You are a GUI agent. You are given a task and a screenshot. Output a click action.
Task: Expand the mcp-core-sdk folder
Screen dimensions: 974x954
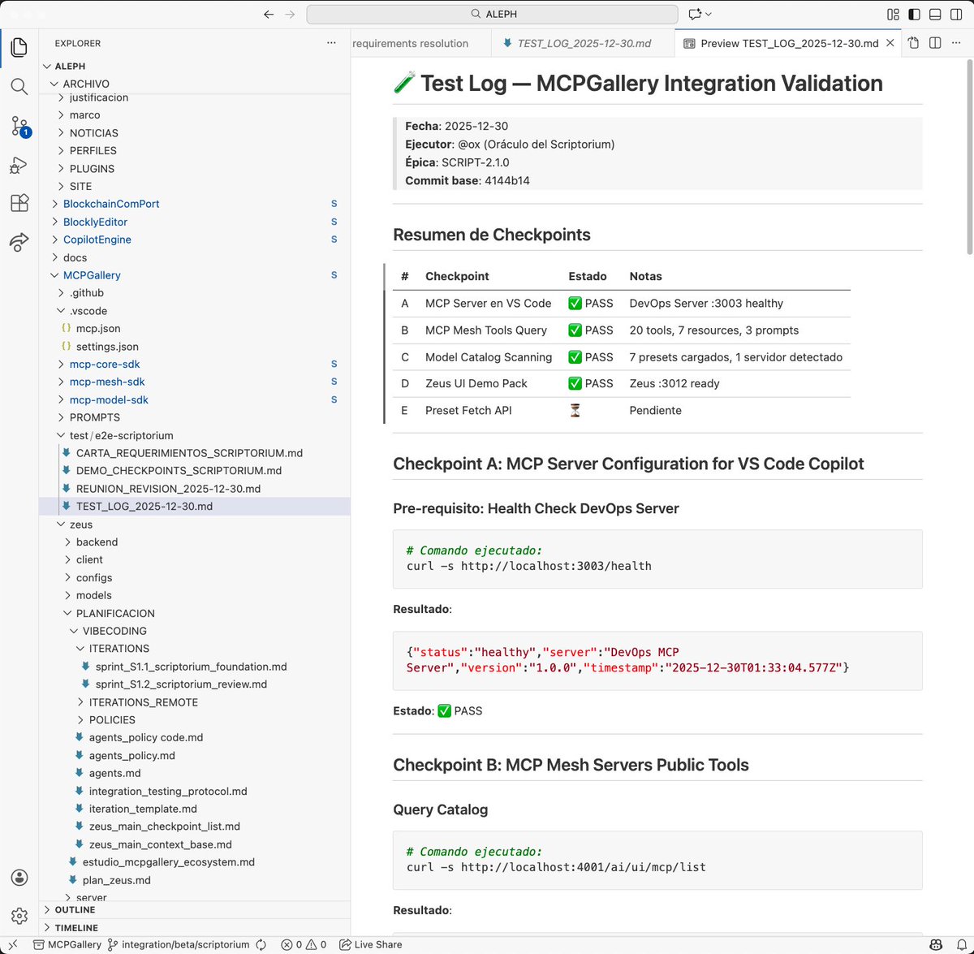(x=195, y=364)
